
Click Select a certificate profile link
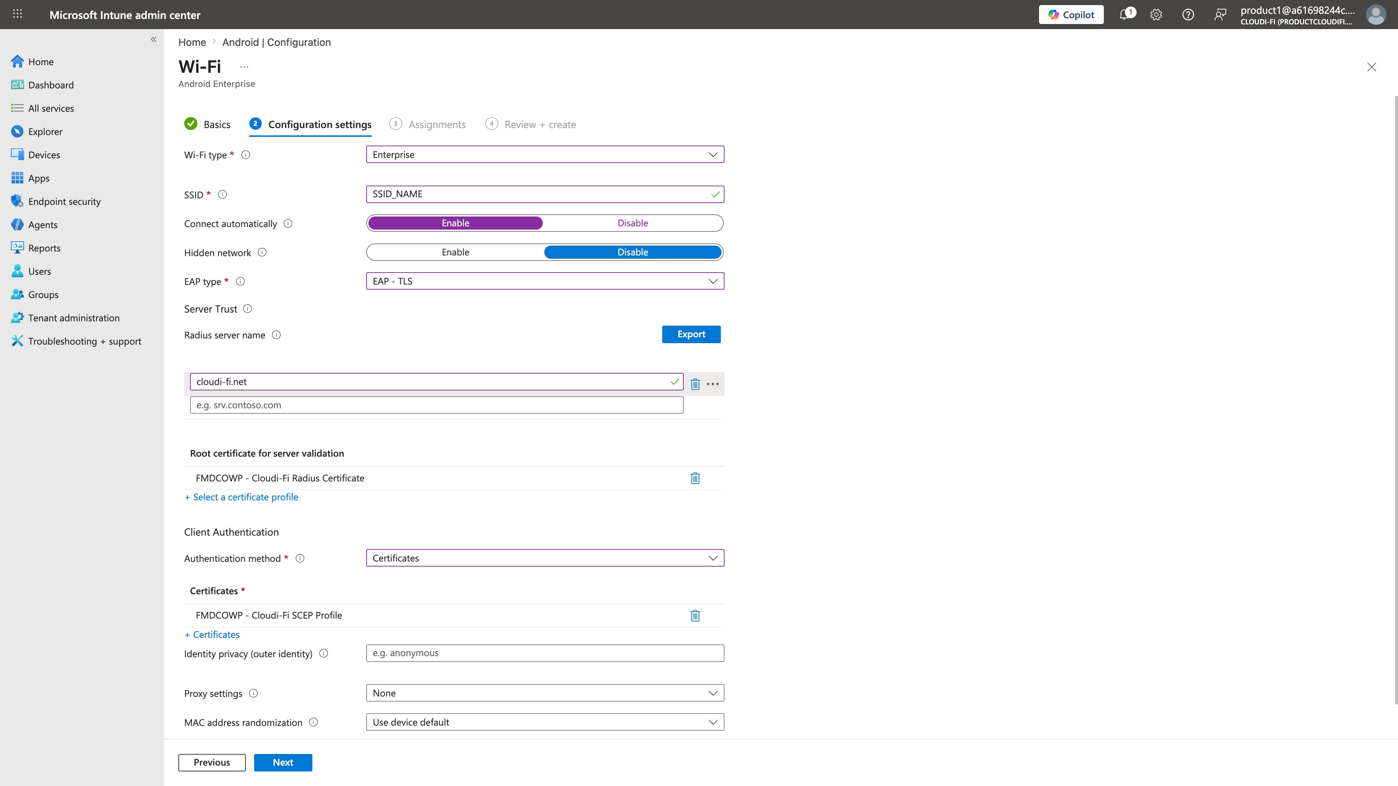(x=241, y=497)
